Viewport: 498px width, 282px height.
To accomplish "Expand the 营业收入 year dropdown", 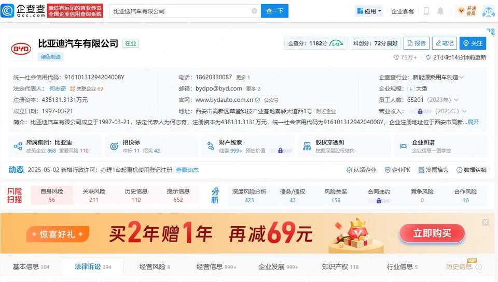I will 464,111.
